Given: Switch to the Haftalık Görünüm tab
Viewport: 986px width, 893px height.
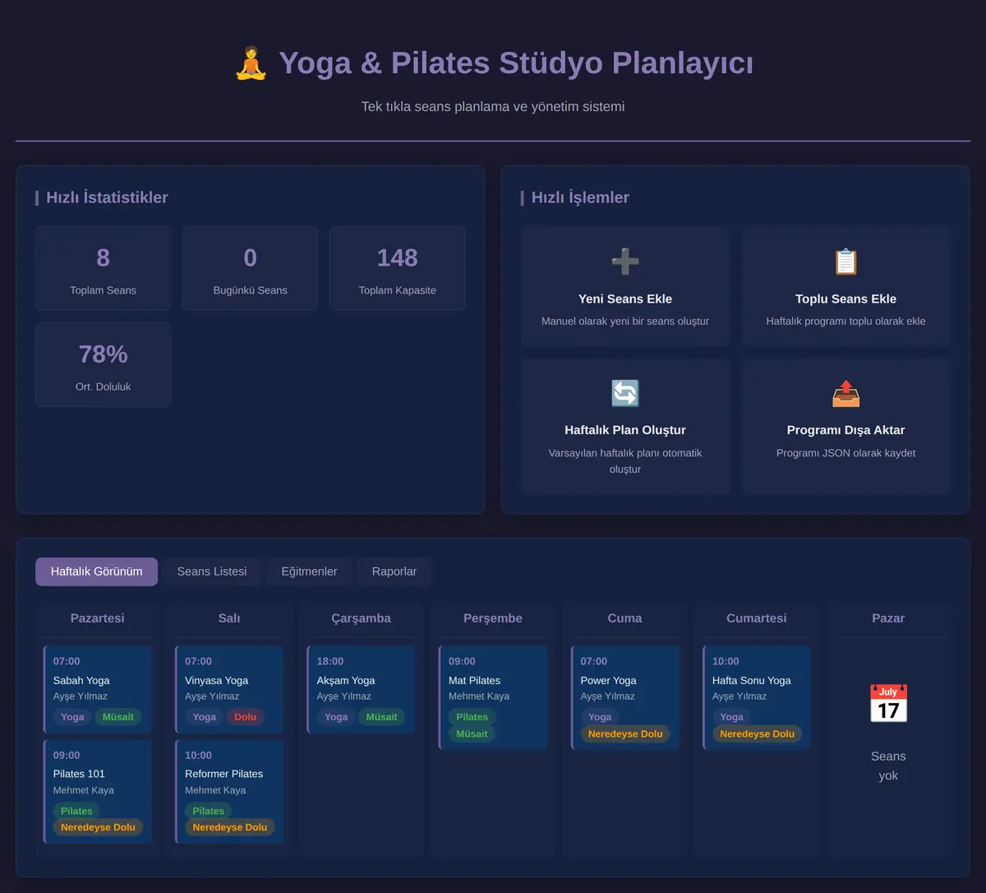Looking at the screenshot, I should coord(96,571).
